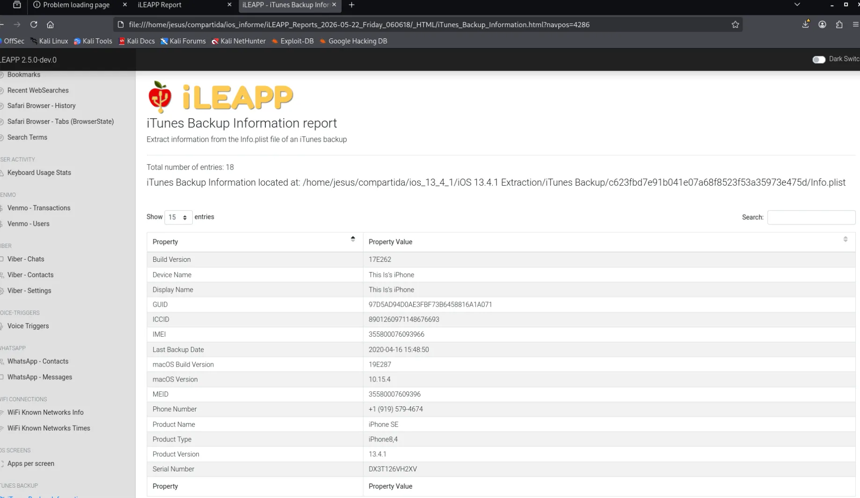Select the IMEI value 355800076093966
Screen dimensions: 860x498
[x=396, y=334]
